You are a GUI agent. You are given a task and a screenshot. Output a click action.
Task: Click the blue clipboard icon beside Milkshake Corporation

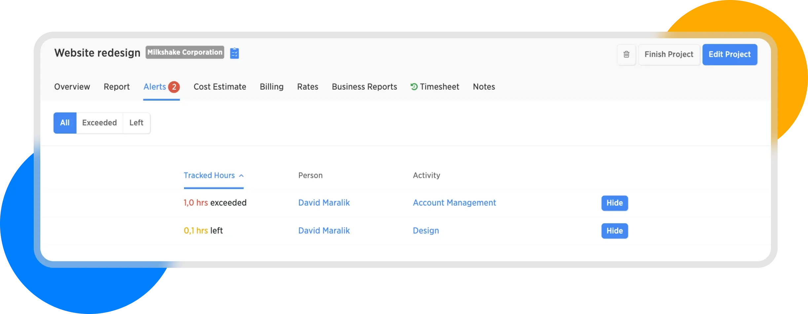pyautogui.click(x=234, y=53)
